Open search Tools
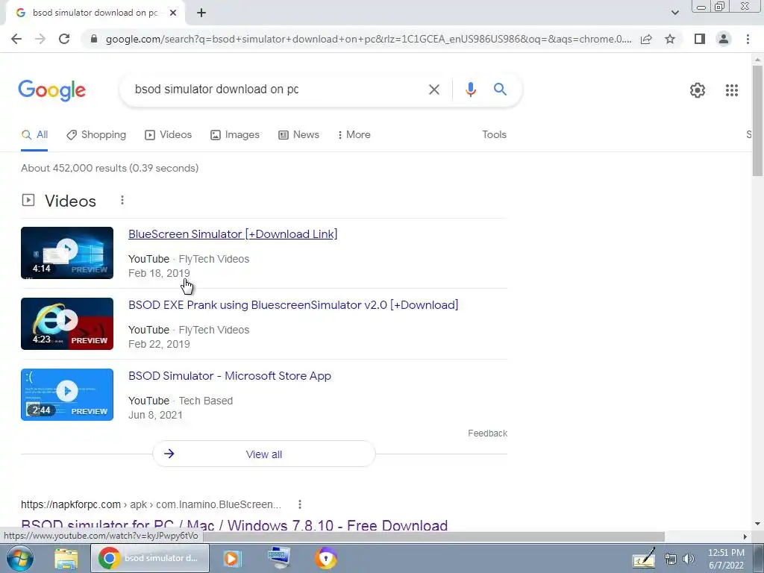 click(x=494, y=135)
